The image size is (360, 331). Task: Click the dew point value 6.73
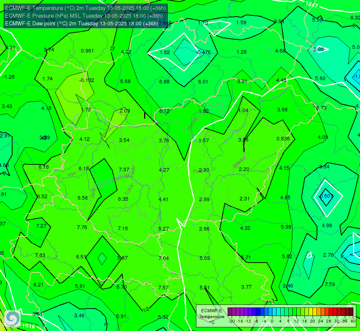coord(321,108)
